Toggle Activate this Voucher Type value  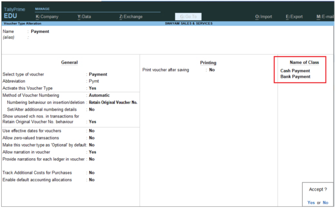pyautogui.click(x=93, y=88)
